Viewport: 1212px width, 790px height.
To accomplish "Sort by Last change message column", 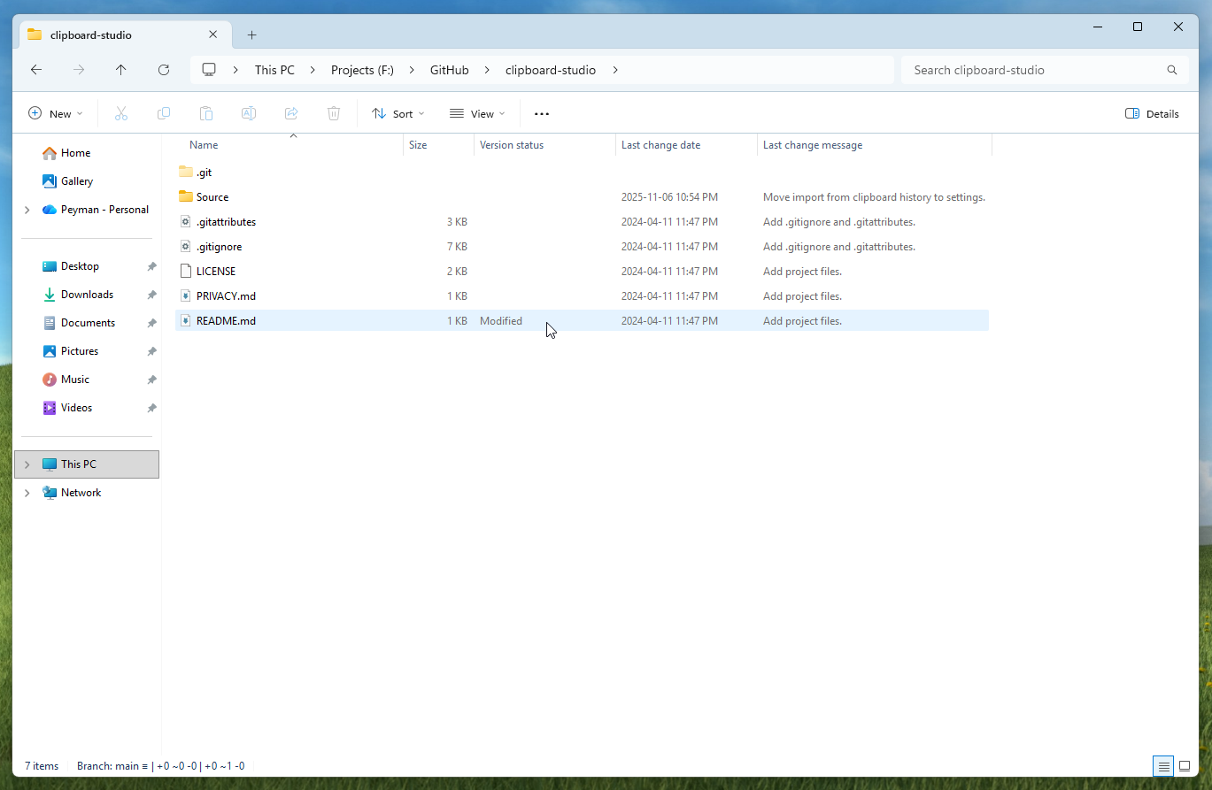I will pyautogui.click(x=875, y=145).
